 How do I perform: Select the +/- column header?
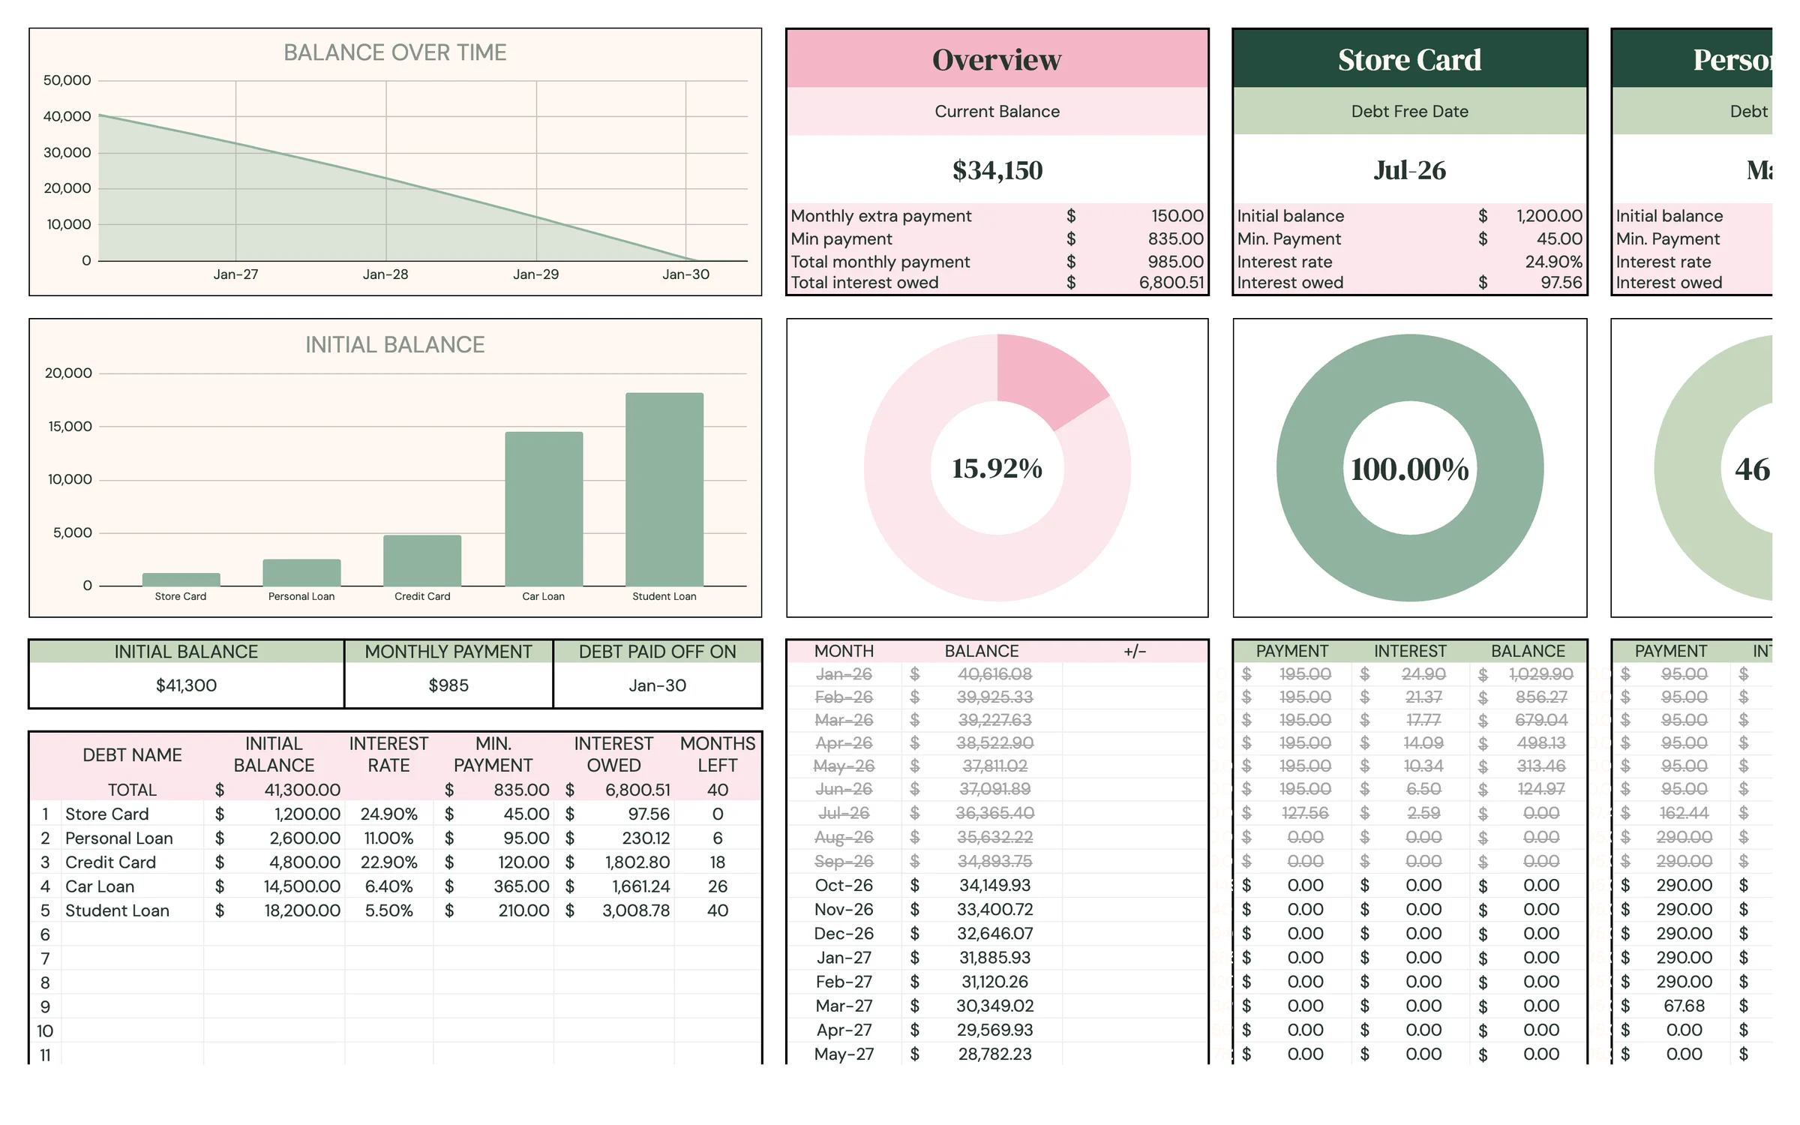(1135, 652)
